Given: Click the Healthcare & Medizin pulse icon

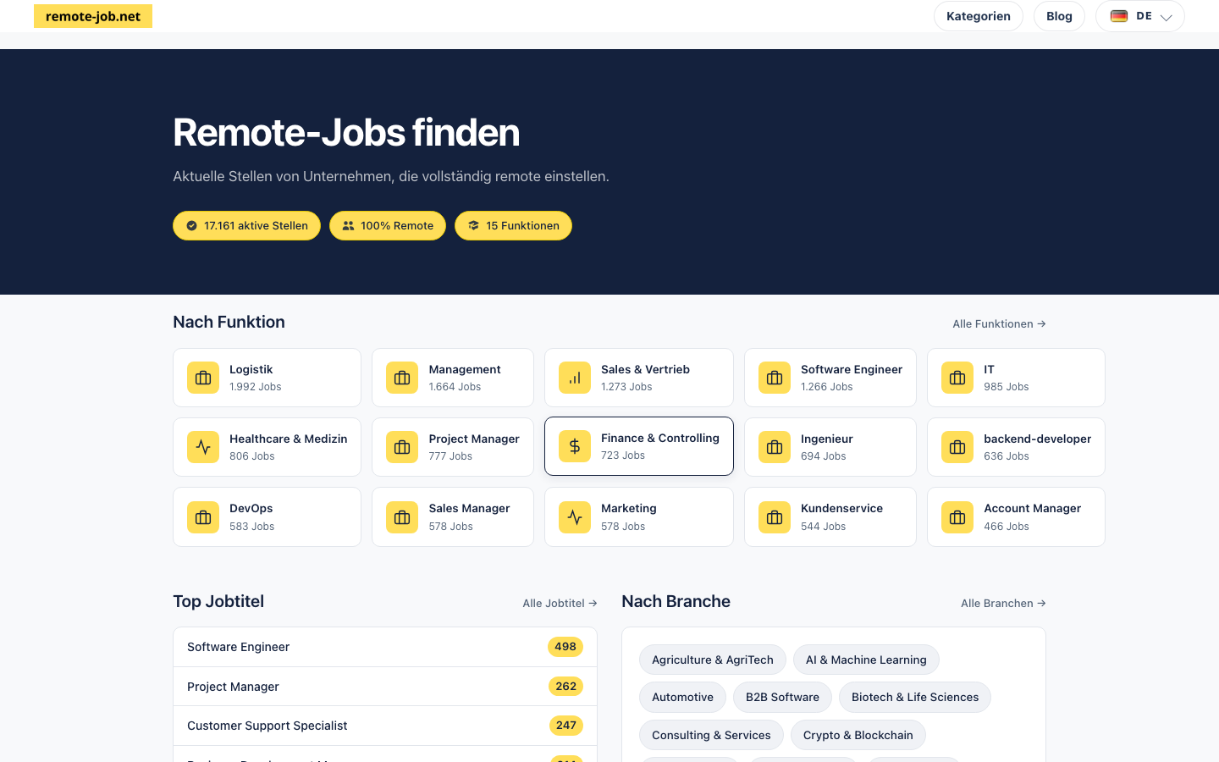Looking at the screenshot, I should [203, 447].
